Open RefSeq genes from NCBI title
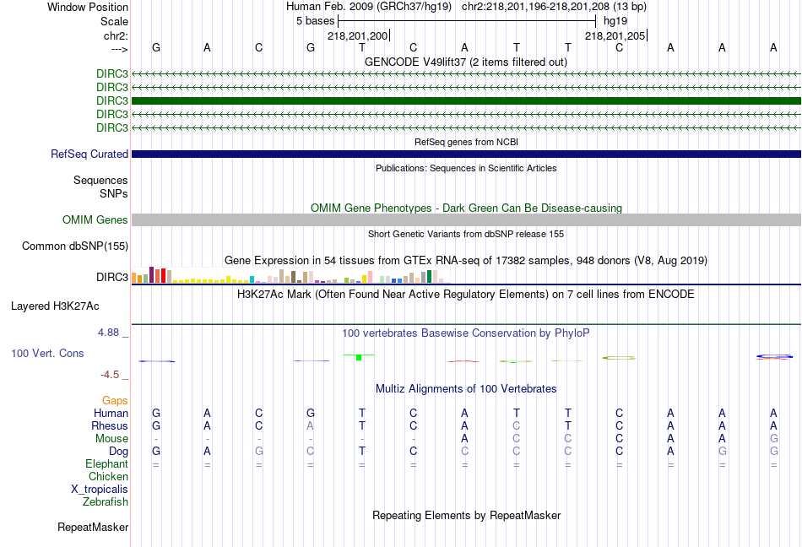This screenshot has height=547, width=802. pos(466,142)
